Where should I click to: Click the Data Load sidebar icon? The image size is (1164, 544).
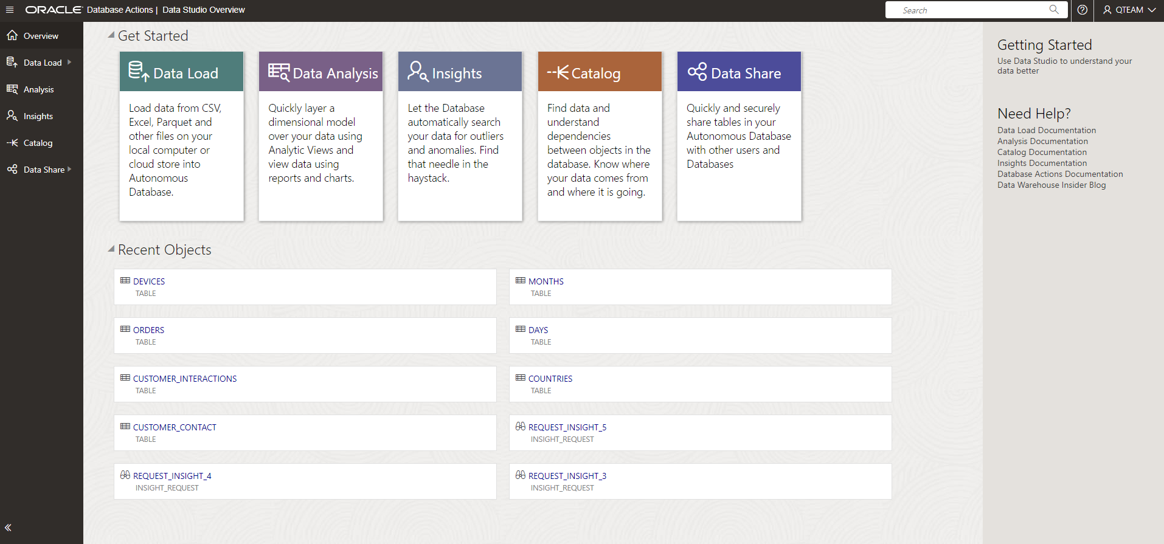12,62
